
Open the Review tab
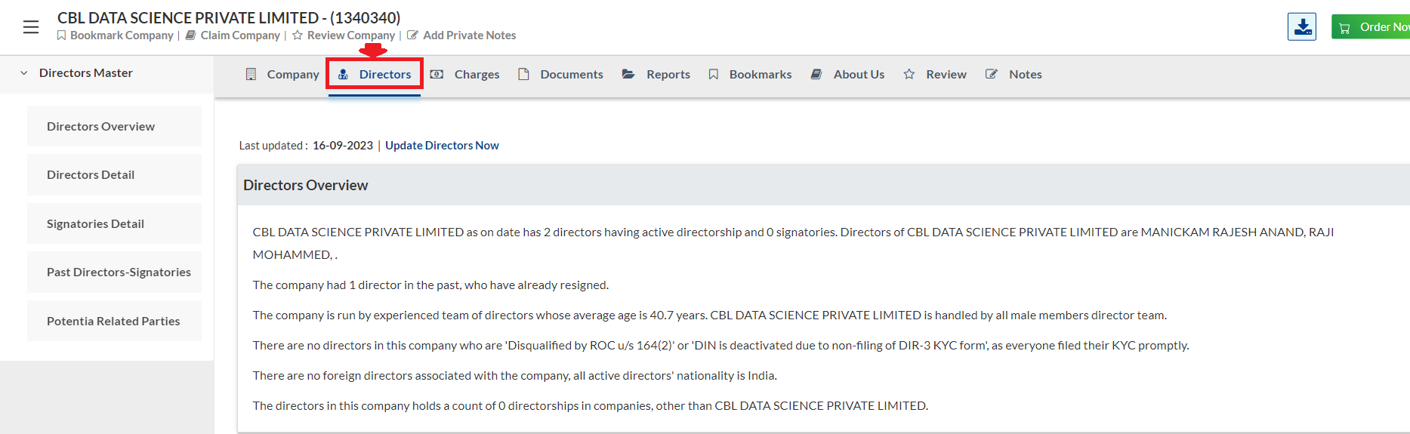coord(935,74)
